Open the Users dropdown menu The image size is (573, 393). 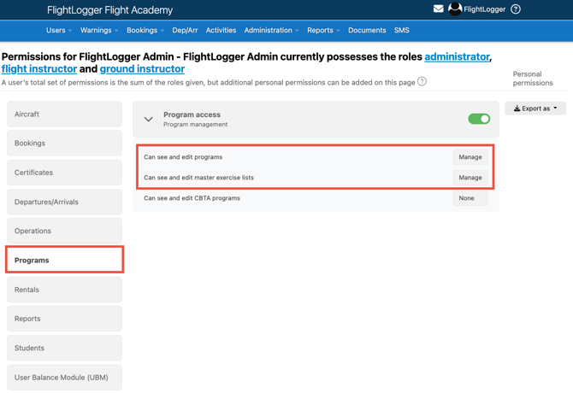(x=59, y=30)
